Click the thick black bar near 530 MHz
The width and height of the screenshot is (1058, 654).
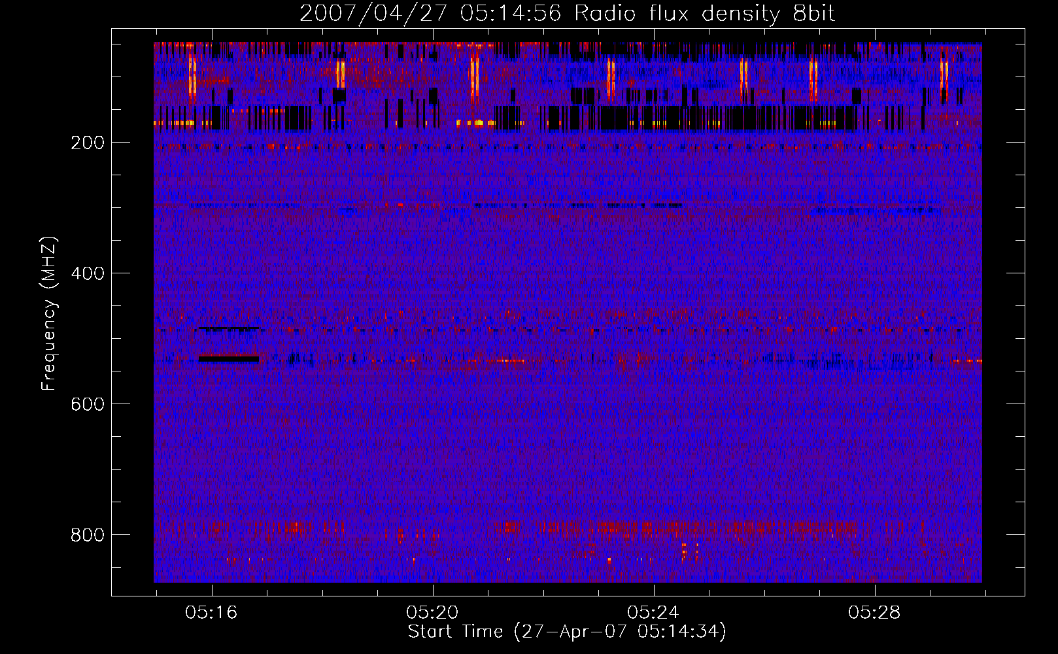point(229,359)
